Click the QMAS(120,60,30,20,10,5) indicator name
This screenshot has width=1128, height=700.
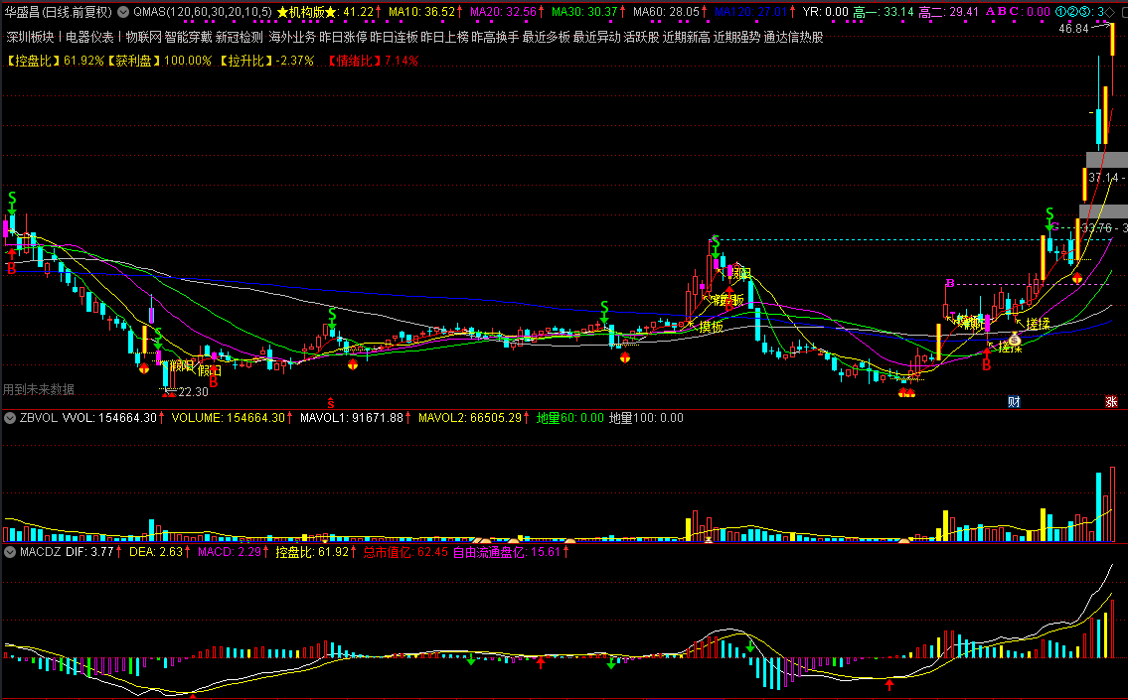click(203, 12)
